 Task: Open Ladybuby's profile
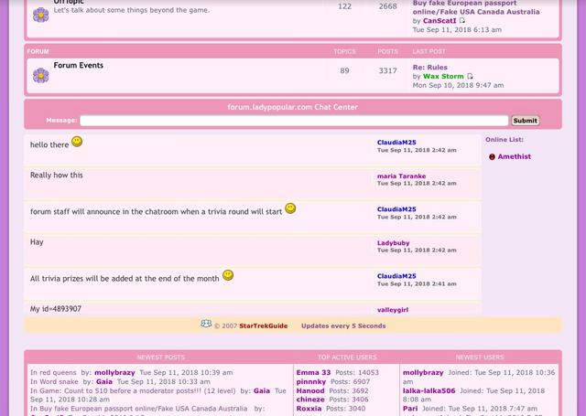click(393, 242)
